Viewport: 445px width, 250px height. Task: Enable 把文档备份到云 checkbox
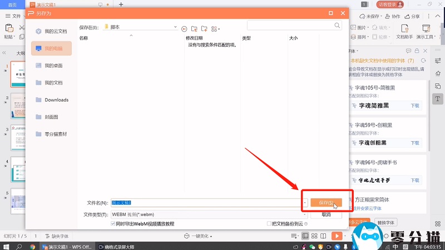[x=269, y=224]
